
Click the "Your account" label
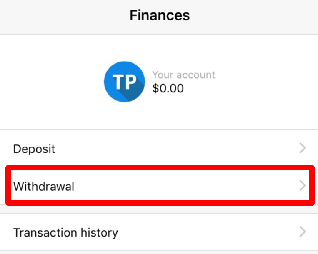(x=183, y=75)
